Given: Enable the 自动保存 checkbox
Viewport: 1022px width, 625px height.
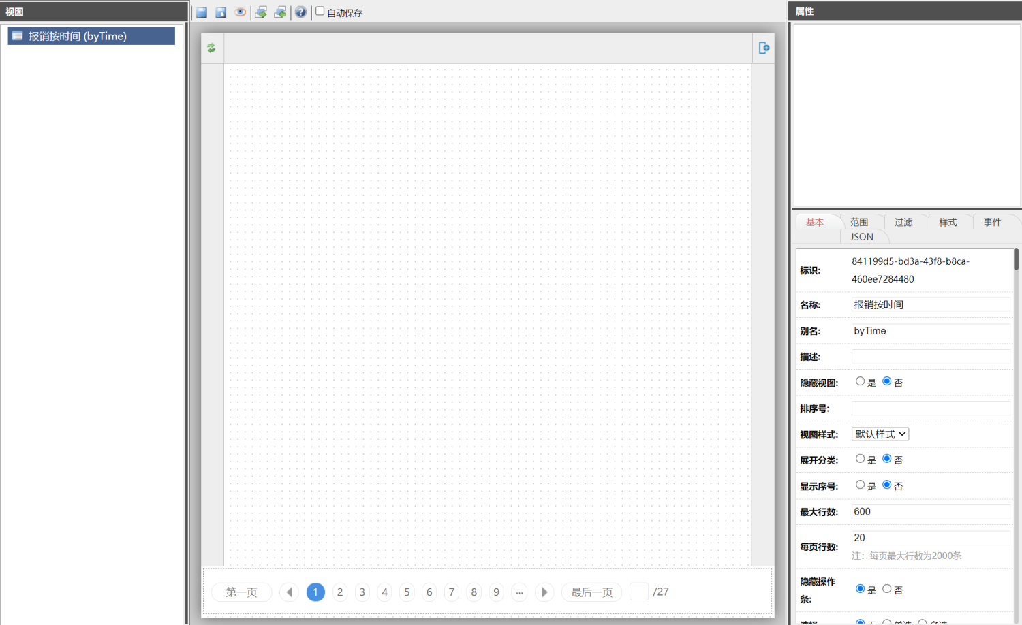Looking at the screenshot, I should pos(320,12).
